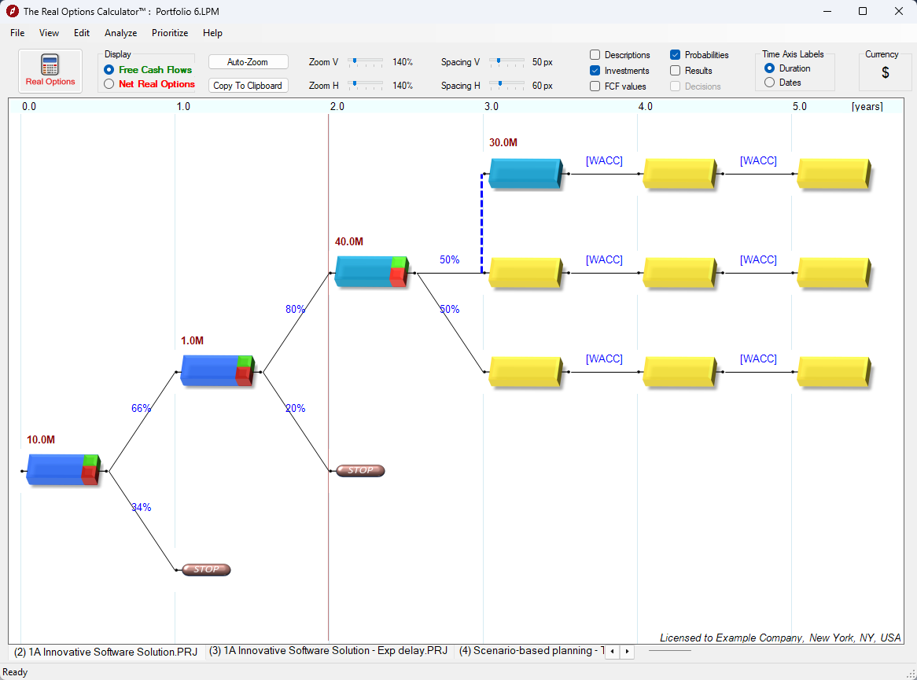Click the 30.0M blue project node
This screenshot has width=917, height=680.
524,172
